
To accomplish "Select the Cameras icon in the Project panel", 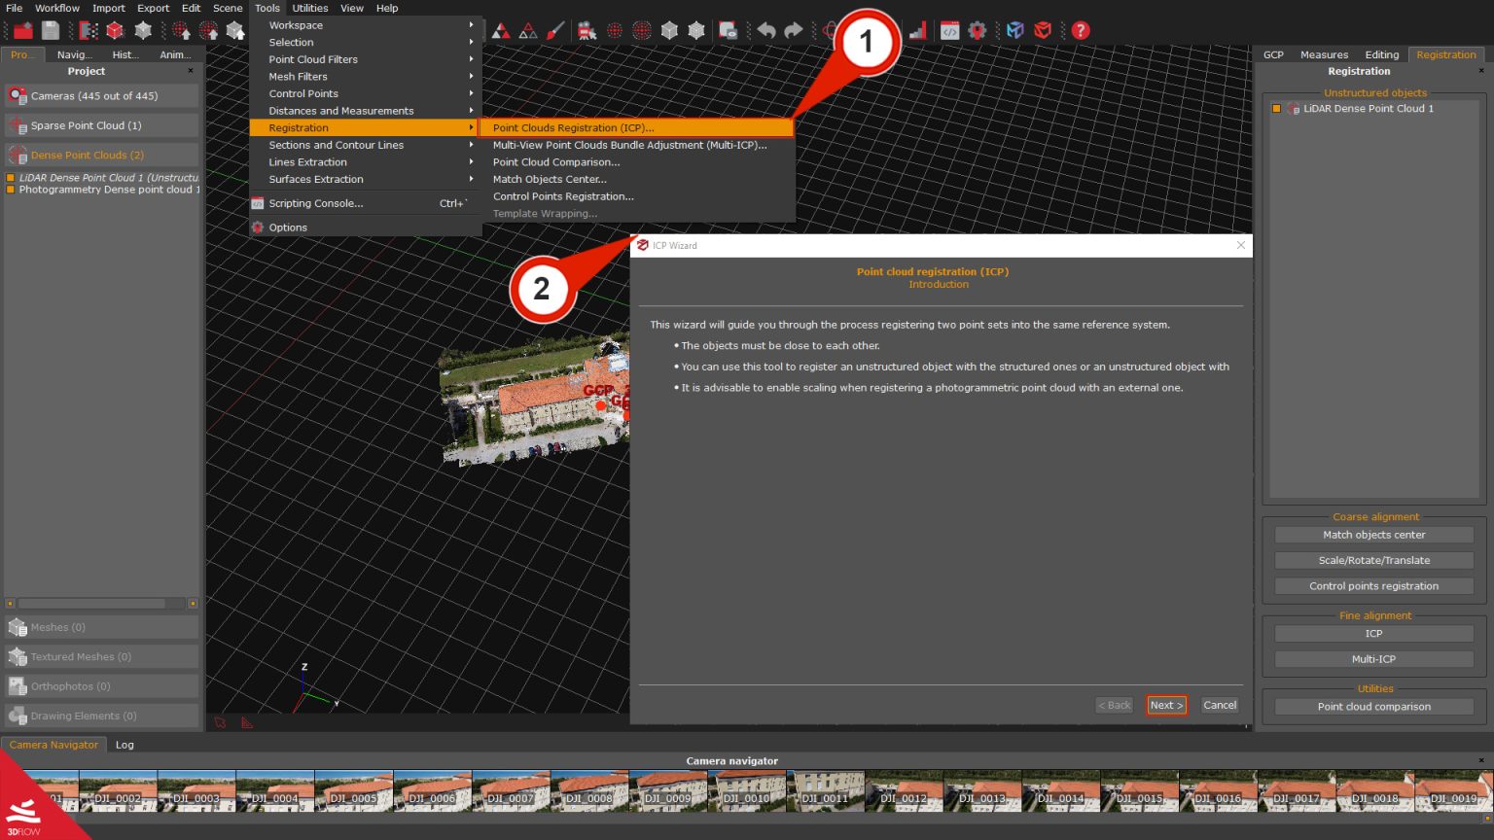I will pyautogui.click(x=17, y=95).
